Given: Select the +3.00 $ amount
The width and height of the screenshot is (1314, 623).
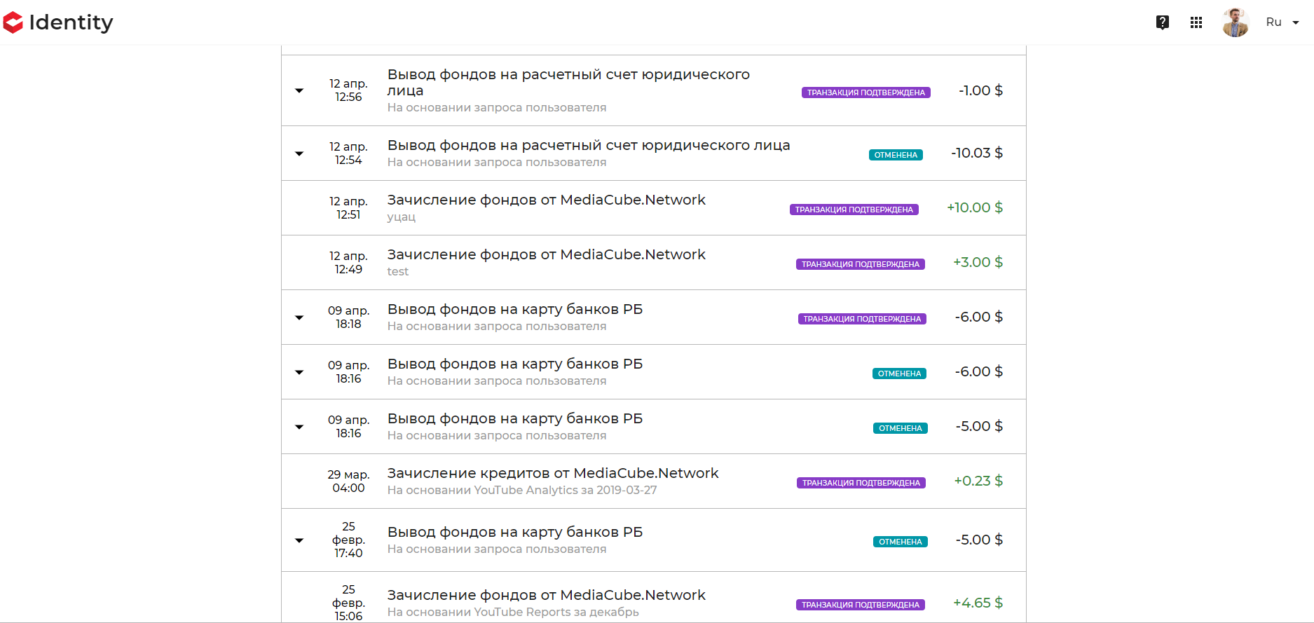Looking at the screenshot, I should click(x=978, y=262).
